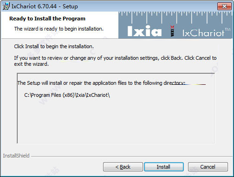Click the 'Ready to Install the Program' heading

[x=47, y=19]
